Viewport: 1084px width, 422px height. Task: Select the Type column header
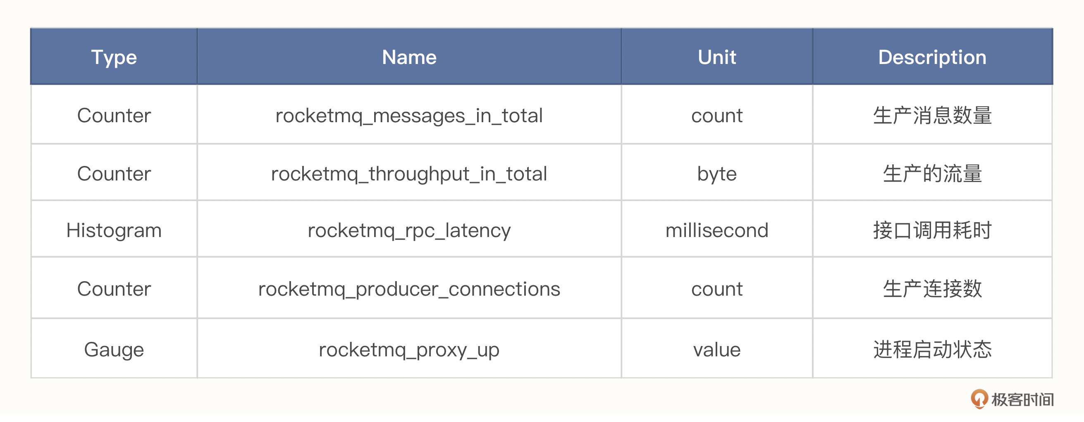click(114, 57)
